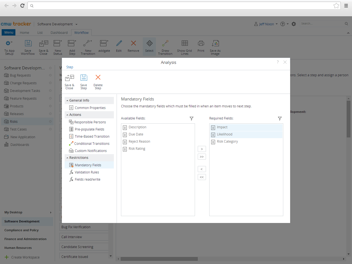The image size is (352, 264).
Task: Open the Delete Step action in the dialog
Action: pyautogui.click(x=98, y=81)
